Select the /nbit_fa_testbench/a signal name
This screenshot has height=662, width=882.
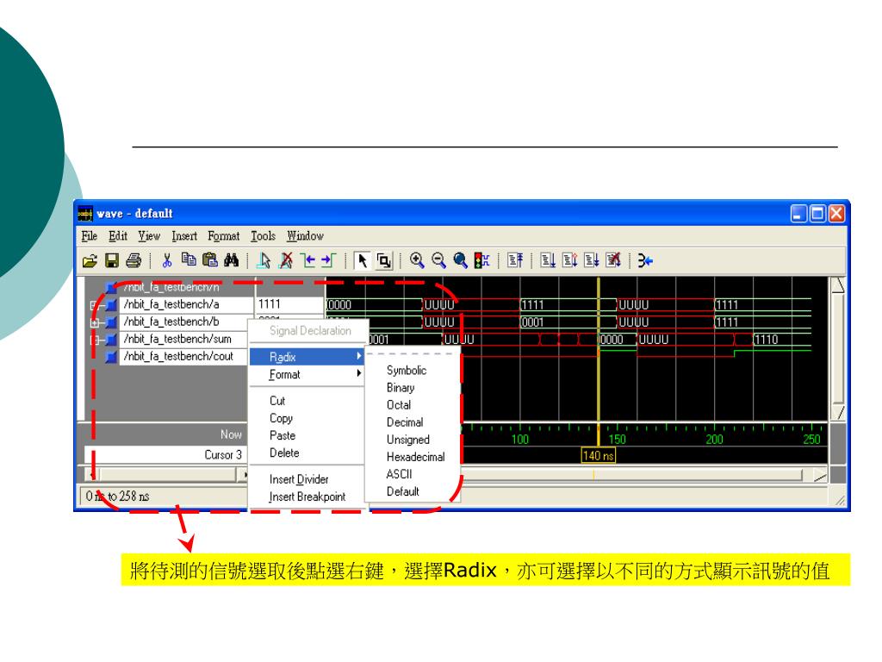pos(171,304)
